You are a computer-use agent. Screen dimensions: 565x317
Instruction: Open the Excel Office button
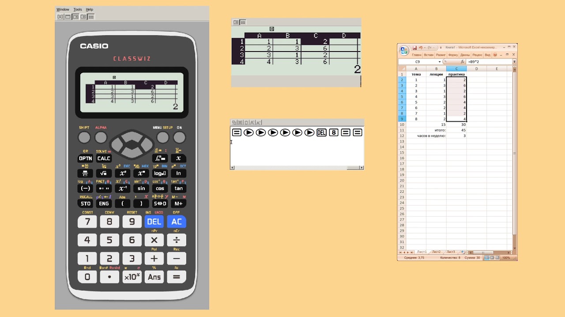point(404,50)
